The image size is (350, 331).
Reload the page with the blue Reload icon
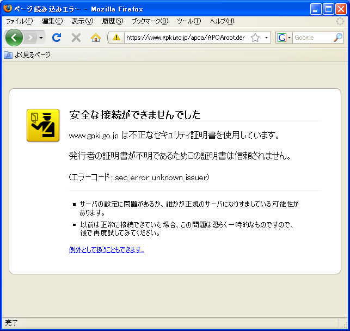57,38
